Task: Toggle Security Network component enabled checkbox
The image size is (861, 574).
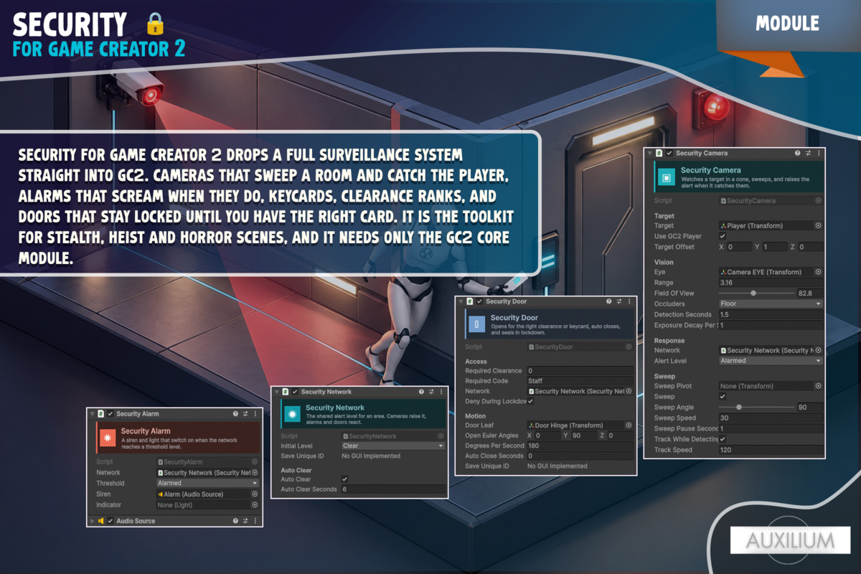Action: coord(295,392)
